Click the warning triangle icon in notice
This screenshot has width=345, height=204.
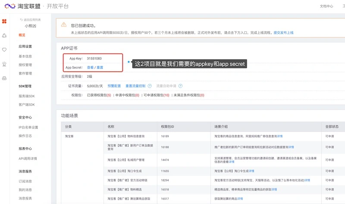tap(64, 25)
